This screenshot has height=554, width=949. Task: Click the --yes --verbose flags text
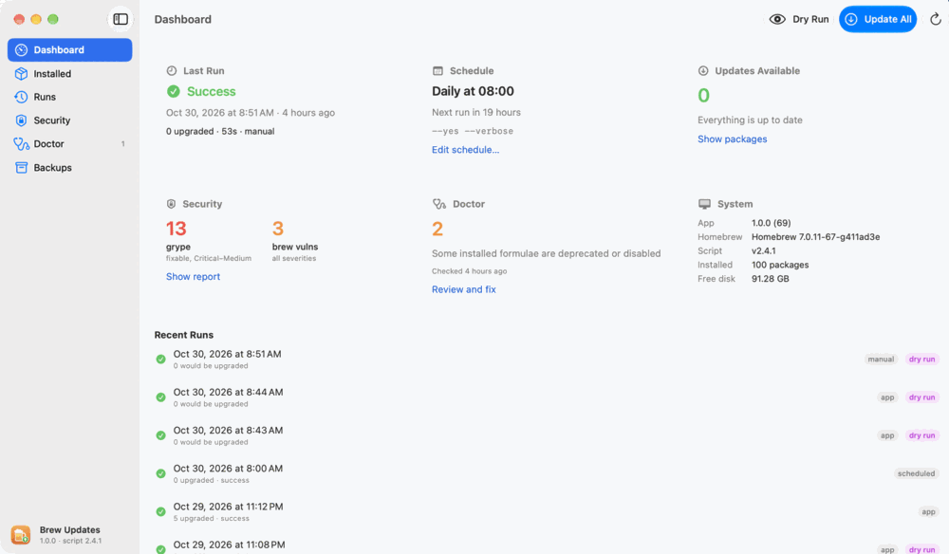pyautogui.click(x=473, y=131)
